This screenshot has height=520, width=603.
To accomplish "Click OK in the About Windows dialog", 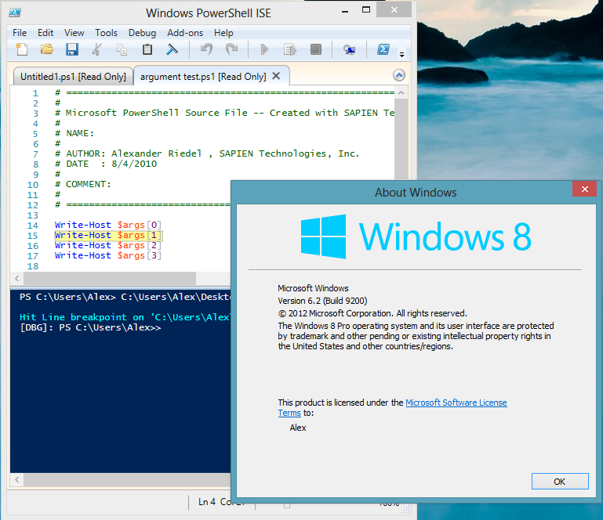I will (x=560, y=482).
